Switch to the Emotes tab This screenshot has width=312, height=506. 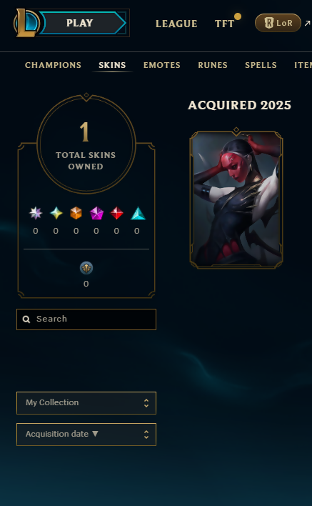[162, 65]
